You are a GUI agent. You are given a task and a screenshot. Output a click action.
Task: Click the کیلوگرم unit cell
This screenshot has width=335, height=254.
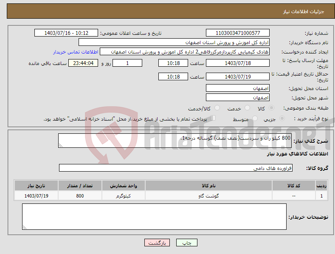(123, 196)
